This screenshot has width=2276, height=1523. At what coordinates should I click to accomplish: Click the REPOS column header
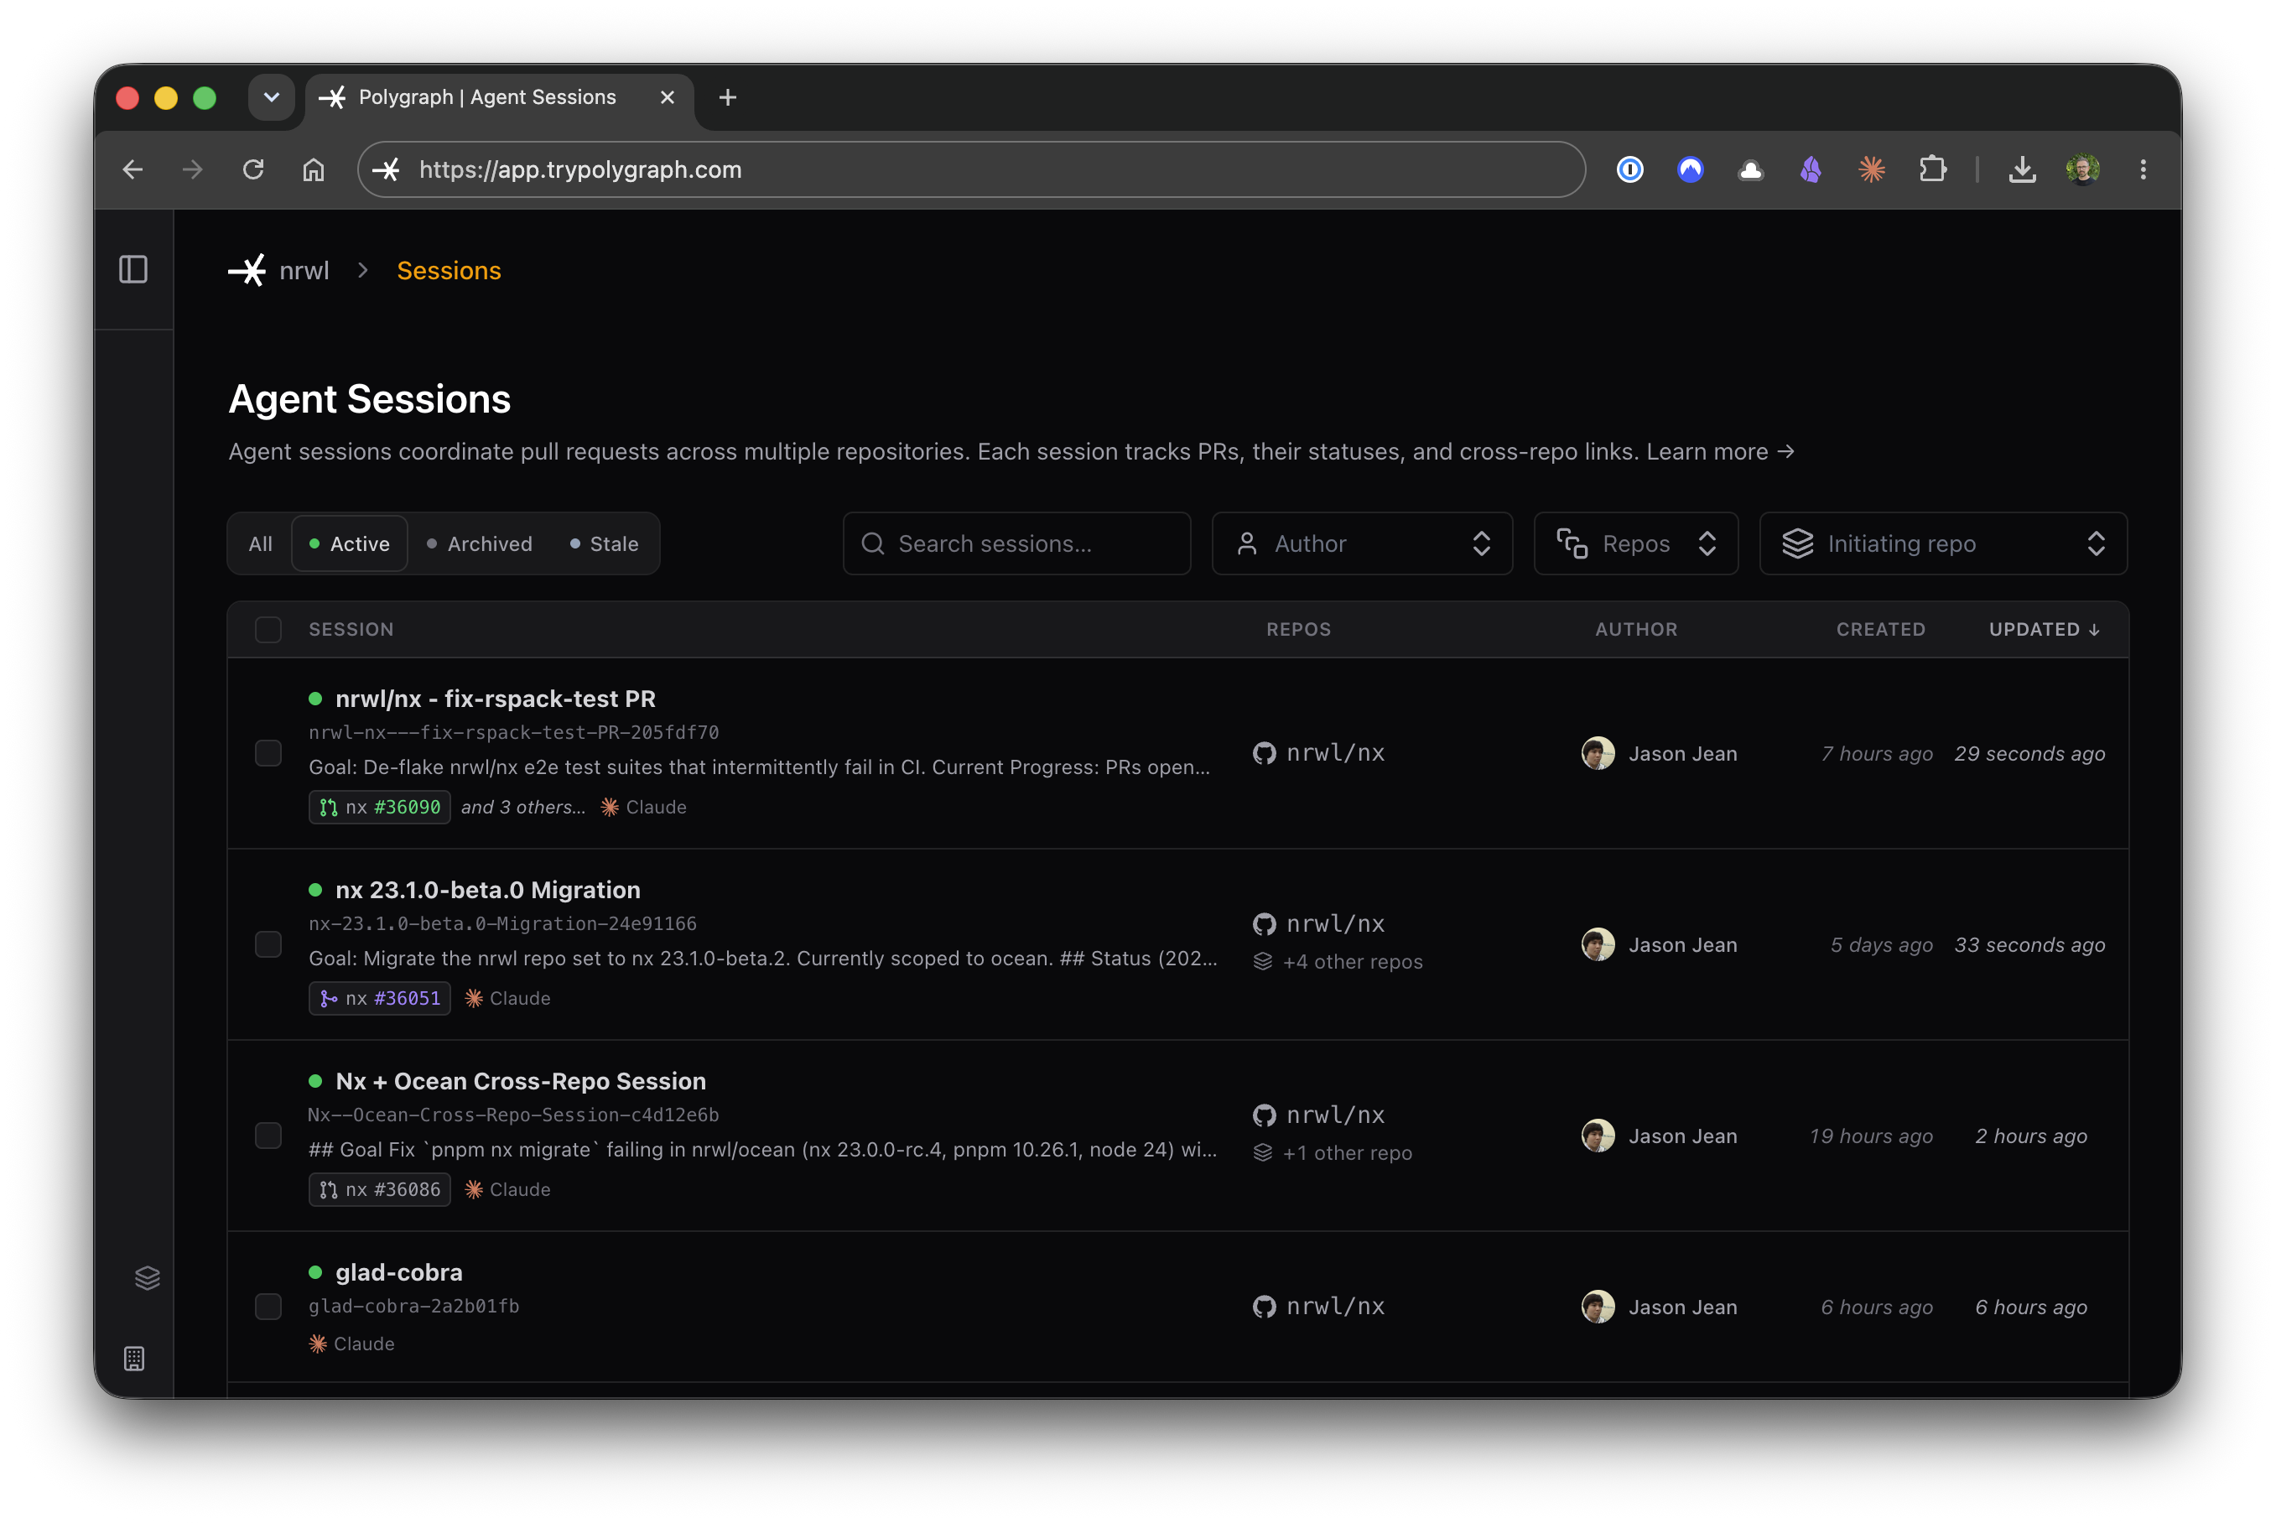click(1298, 629)
